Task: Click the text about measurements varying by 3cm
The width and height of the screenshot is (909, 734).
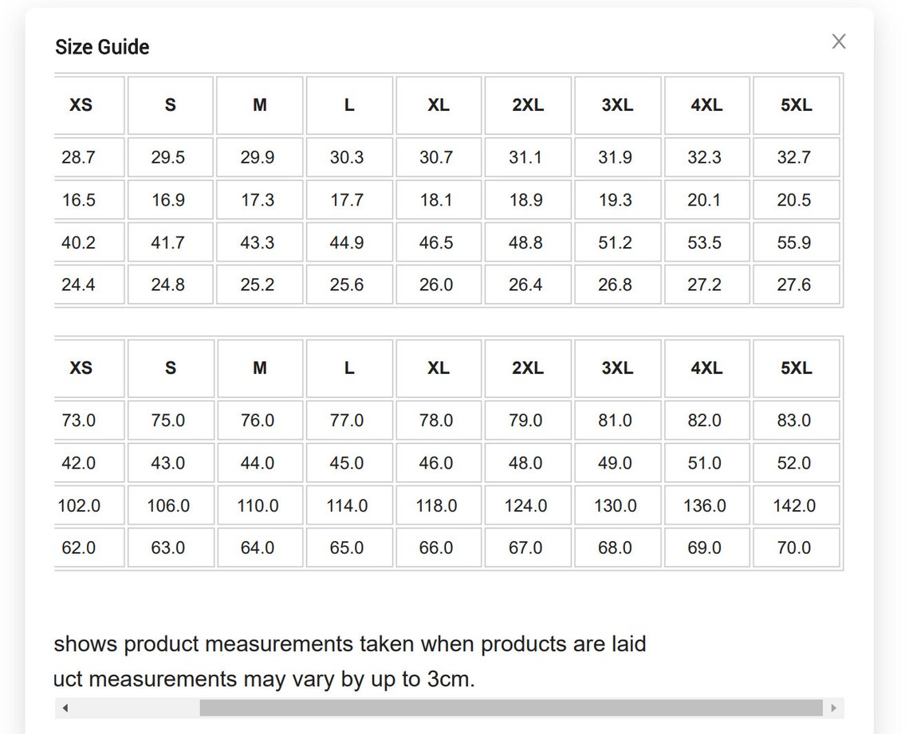Action: pyautogui.click(x=265, y=679)
